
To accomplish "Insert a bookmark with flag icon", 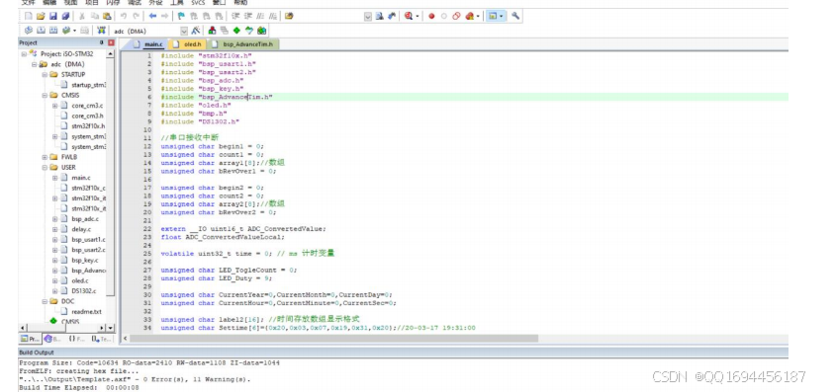I will [x=181, y=16].
